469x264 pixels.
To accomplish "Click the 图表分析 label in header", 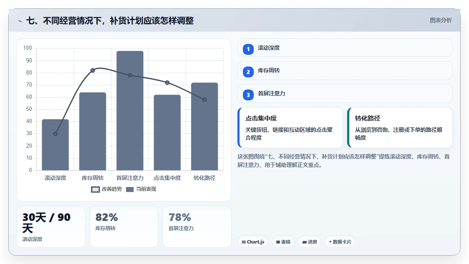I will click(x=441, y=21).
